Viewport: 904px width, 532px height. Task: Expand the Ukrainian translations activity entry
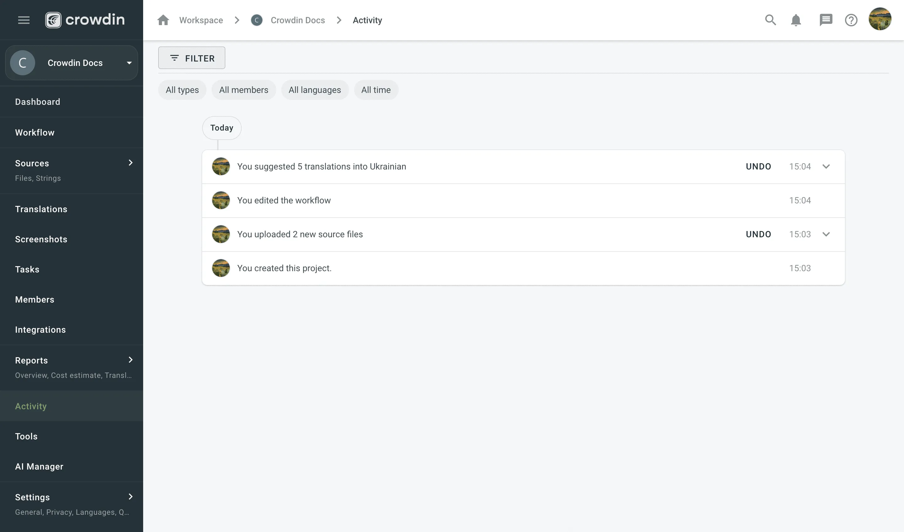826,166
